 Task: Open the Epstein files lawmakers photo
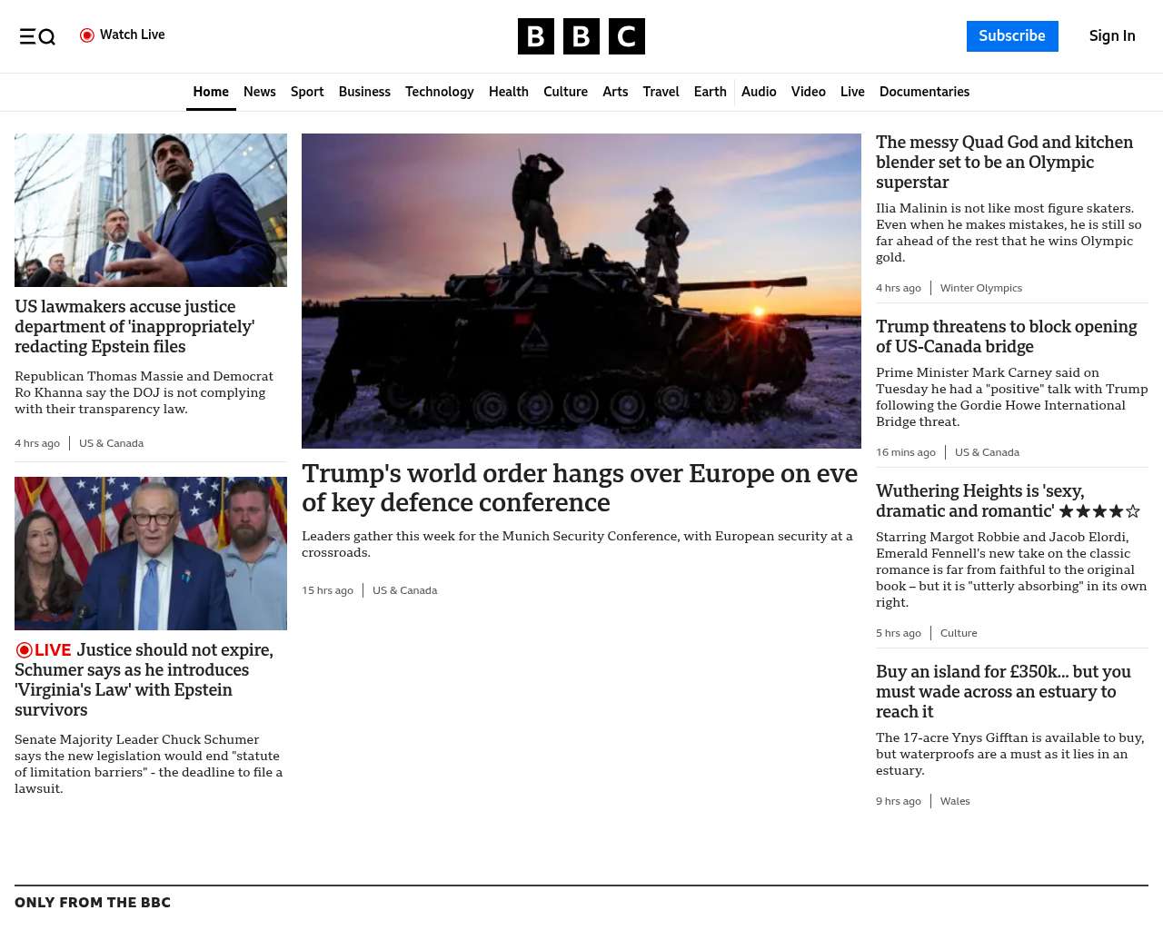151,210
